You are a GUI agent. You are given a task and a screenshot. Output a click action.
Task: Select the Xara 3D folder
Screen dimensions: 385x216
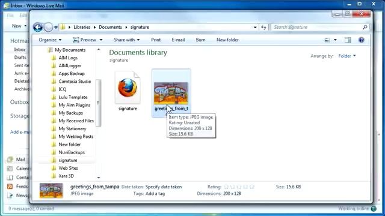[x=66, y=176]
